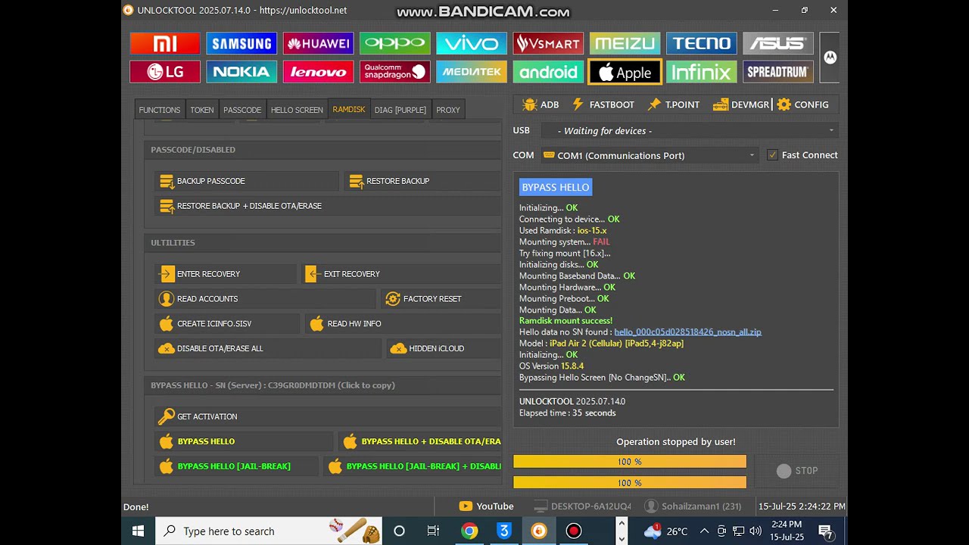Open the YouTube status bar link
The height and width of the screenshot is (545, 969).
coord(486,506)
